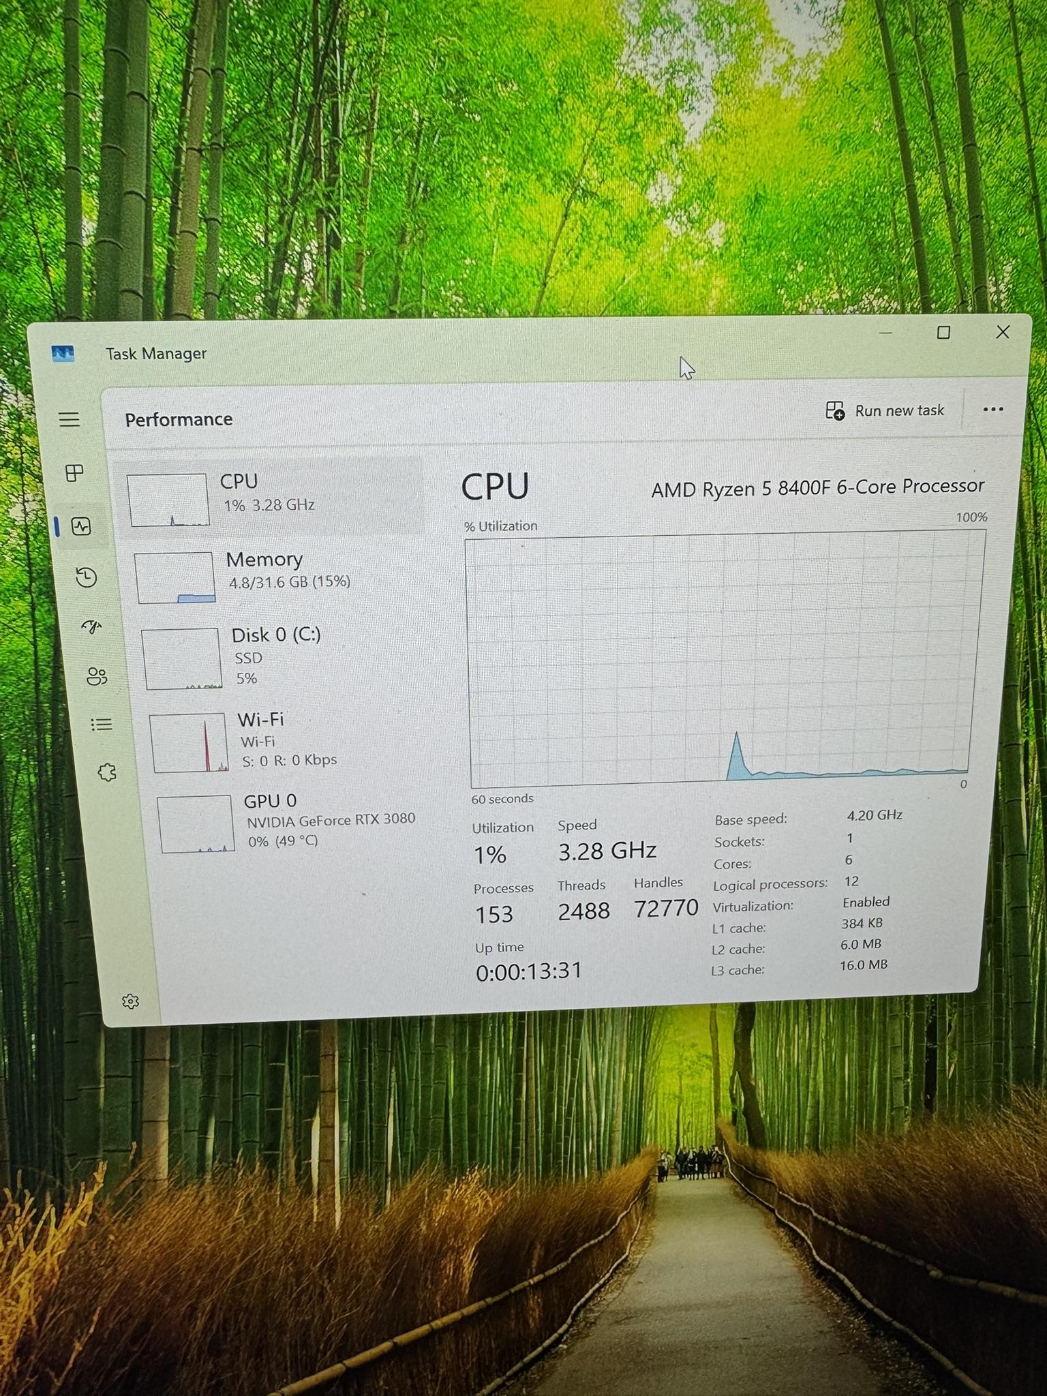Viewport: 1047px width, 1396px height.
Task: Click the L3 cache 16.0 MB value
Action: point(864,965)
